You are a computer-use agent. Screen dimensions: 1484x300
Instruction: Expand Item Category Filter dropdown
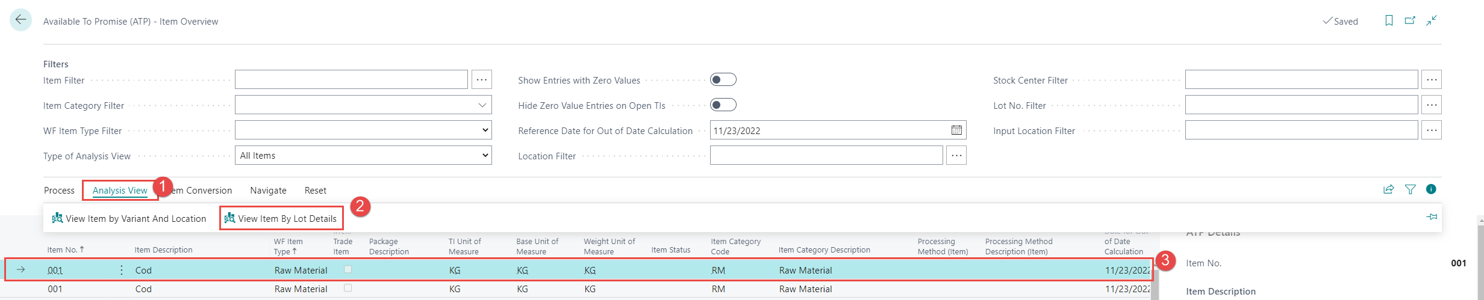point(482,105)
